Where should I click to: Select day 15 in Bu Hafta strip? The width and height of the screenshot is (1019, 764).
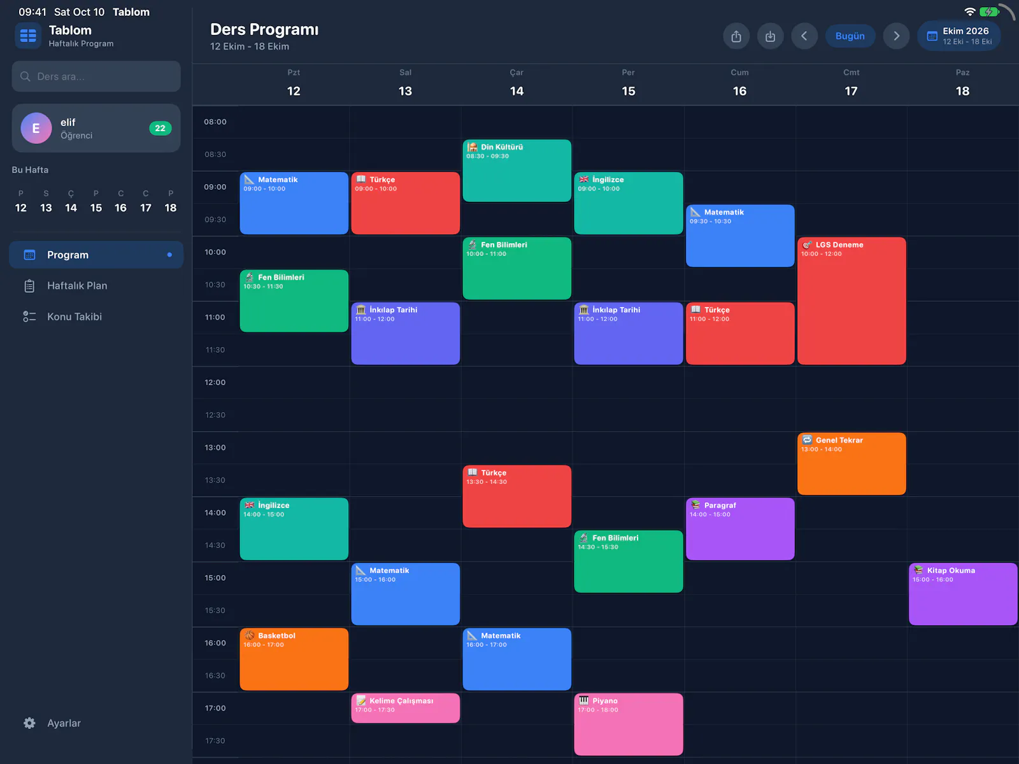[x=96, y=201]
